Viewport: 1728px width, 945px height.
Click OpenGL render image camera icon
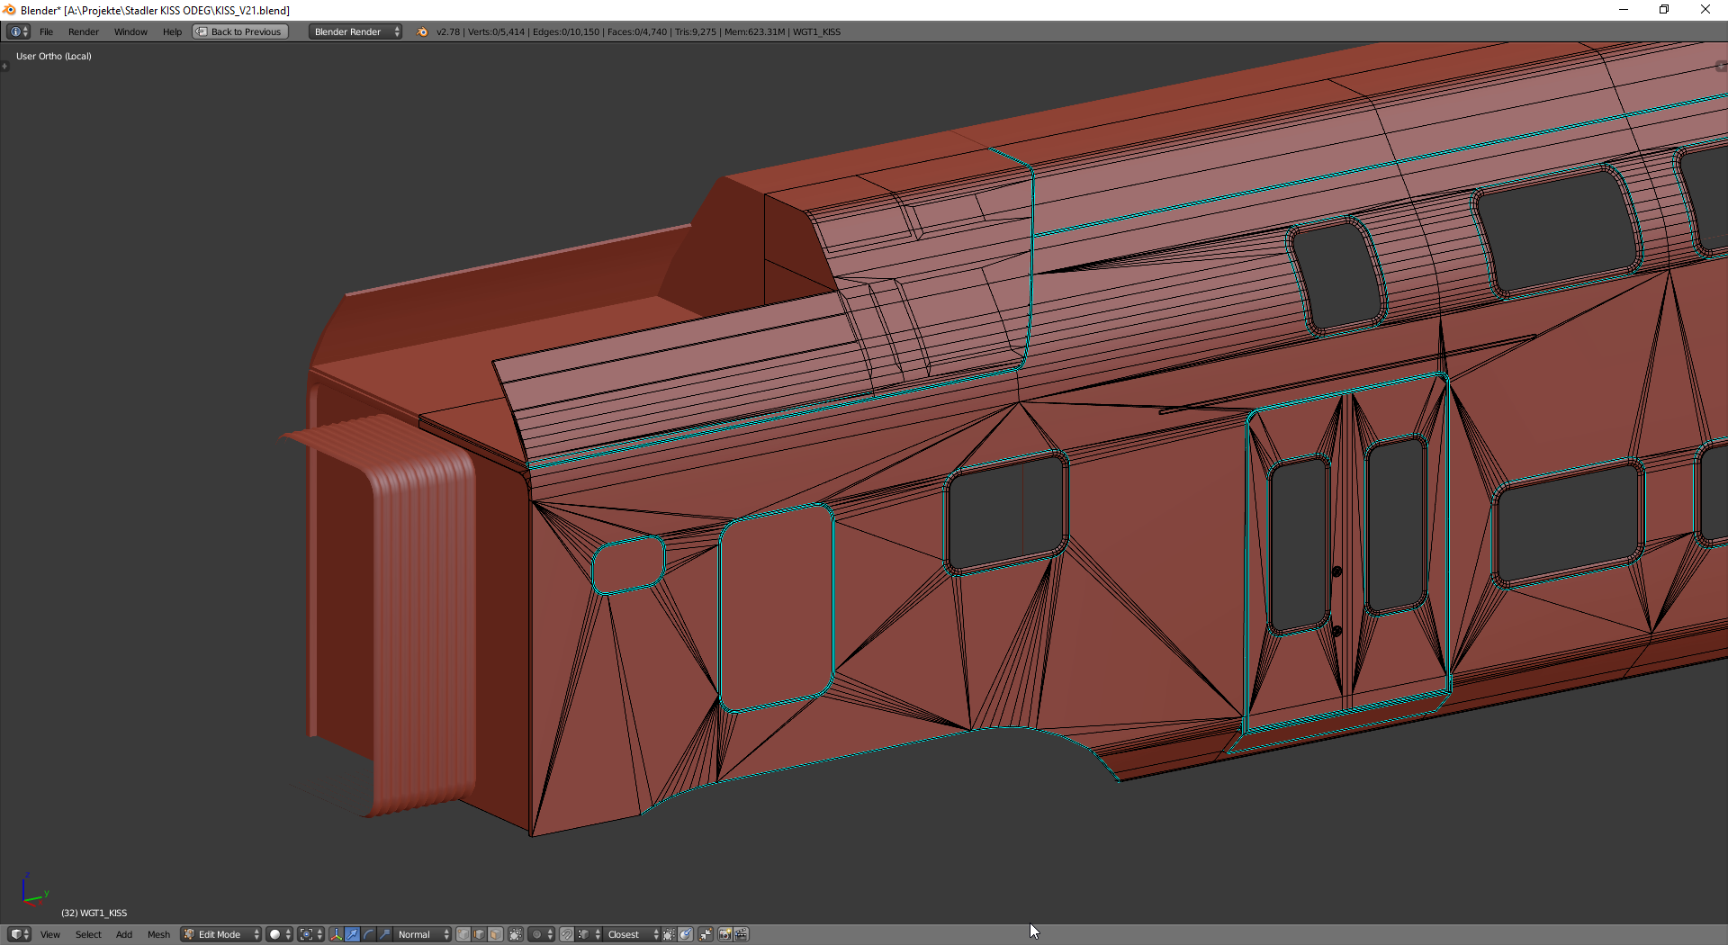[x=724, y=934]
